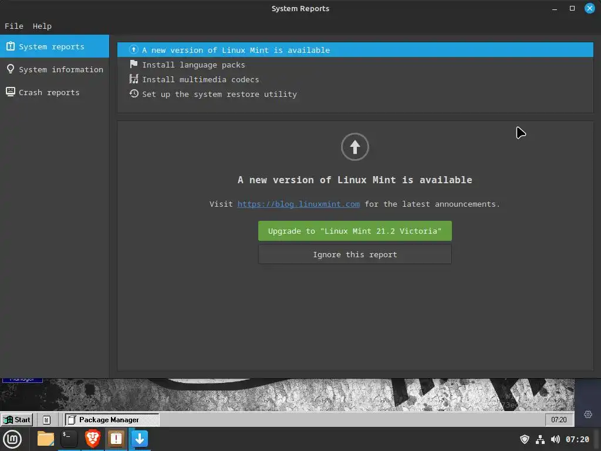This screenshot has height=451, width=601.
Task: Open the Crash reports section
Action: tap(55, 92)
